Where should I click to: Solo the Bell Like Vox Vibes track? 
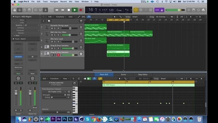55,35
